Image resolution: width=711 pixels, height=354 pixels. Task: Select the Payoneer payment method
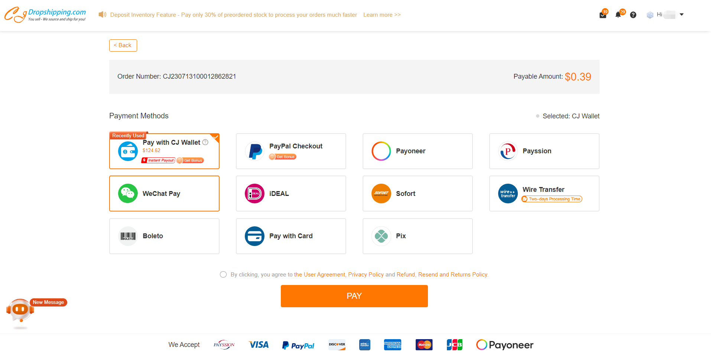coord(418,151)
